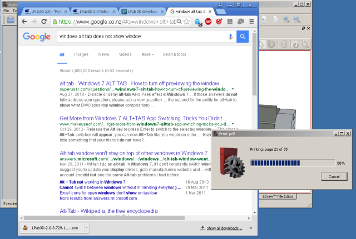Cancel the PDF printing job
This screenshot has width=356, height=239.
point(334,176)
